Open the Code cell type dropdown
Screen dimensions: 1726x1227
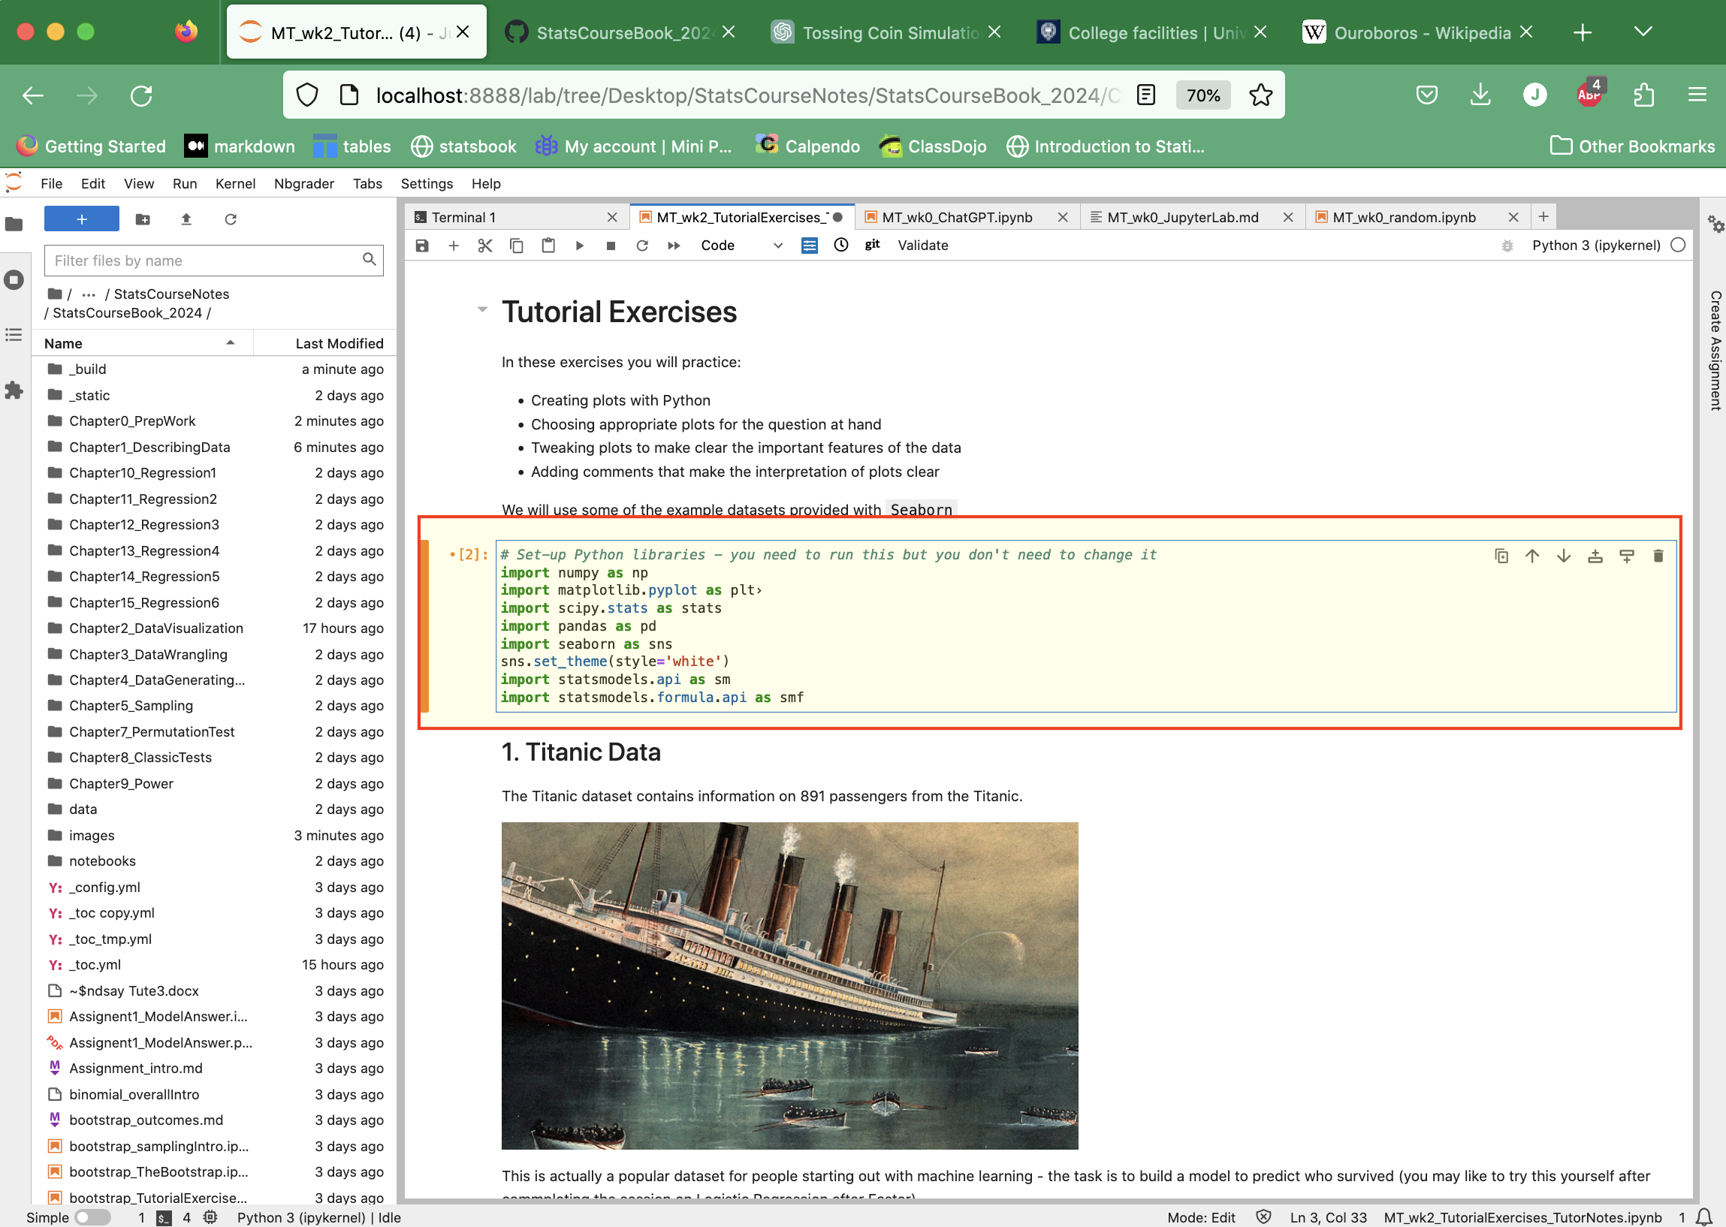(x=741, y=246)
